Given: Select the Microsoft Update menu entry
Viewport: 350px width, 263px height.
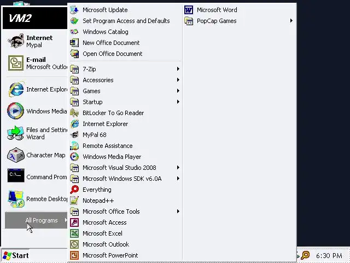Looking at the screenshot, I should click(x=125, y=10).
